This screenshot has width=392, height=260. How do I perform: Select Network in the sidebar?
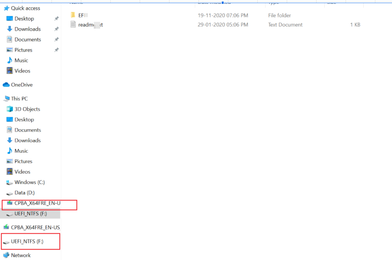21,255
